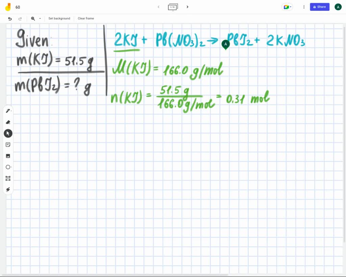Image resolution: width=346 pixels, height=277 pixels.
Task: Click Set background
Action: coord(59,19)
